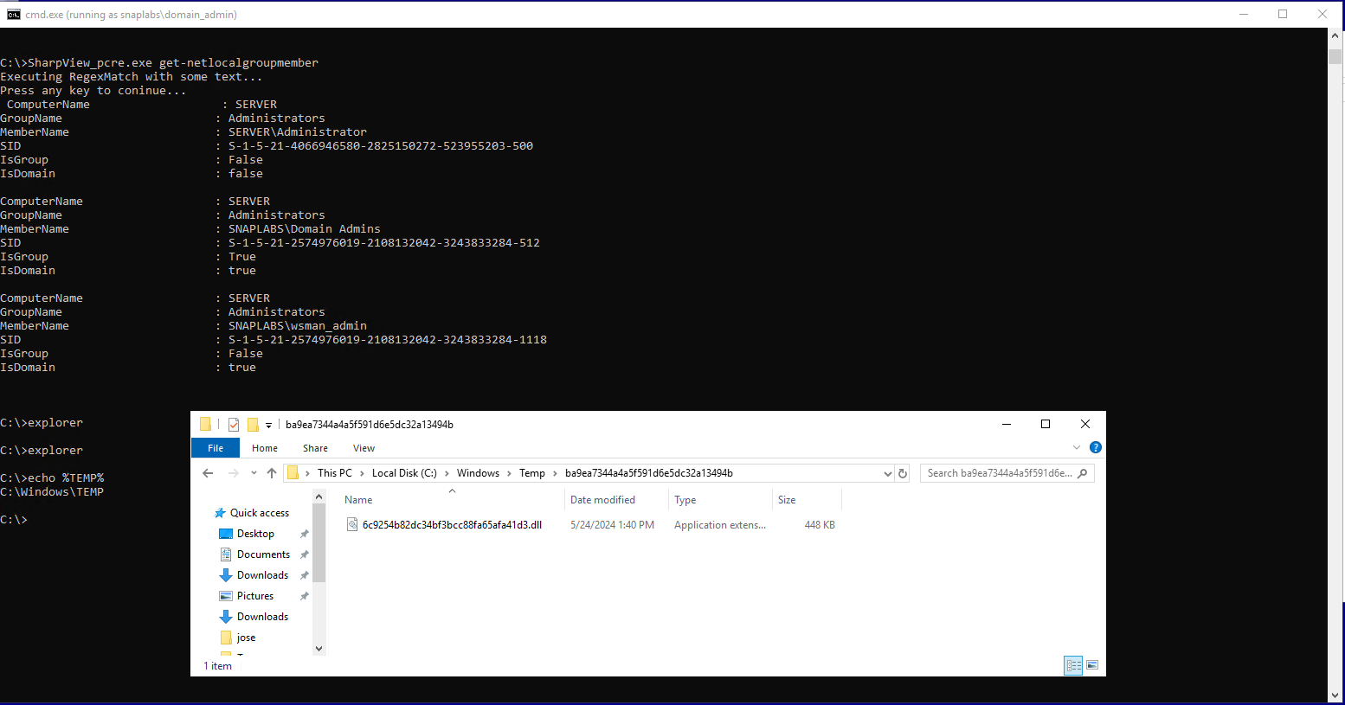Switch to the View ribbon tab
Image resolution: width=1345 pixels, height=705 pixels.
point(364,448)
